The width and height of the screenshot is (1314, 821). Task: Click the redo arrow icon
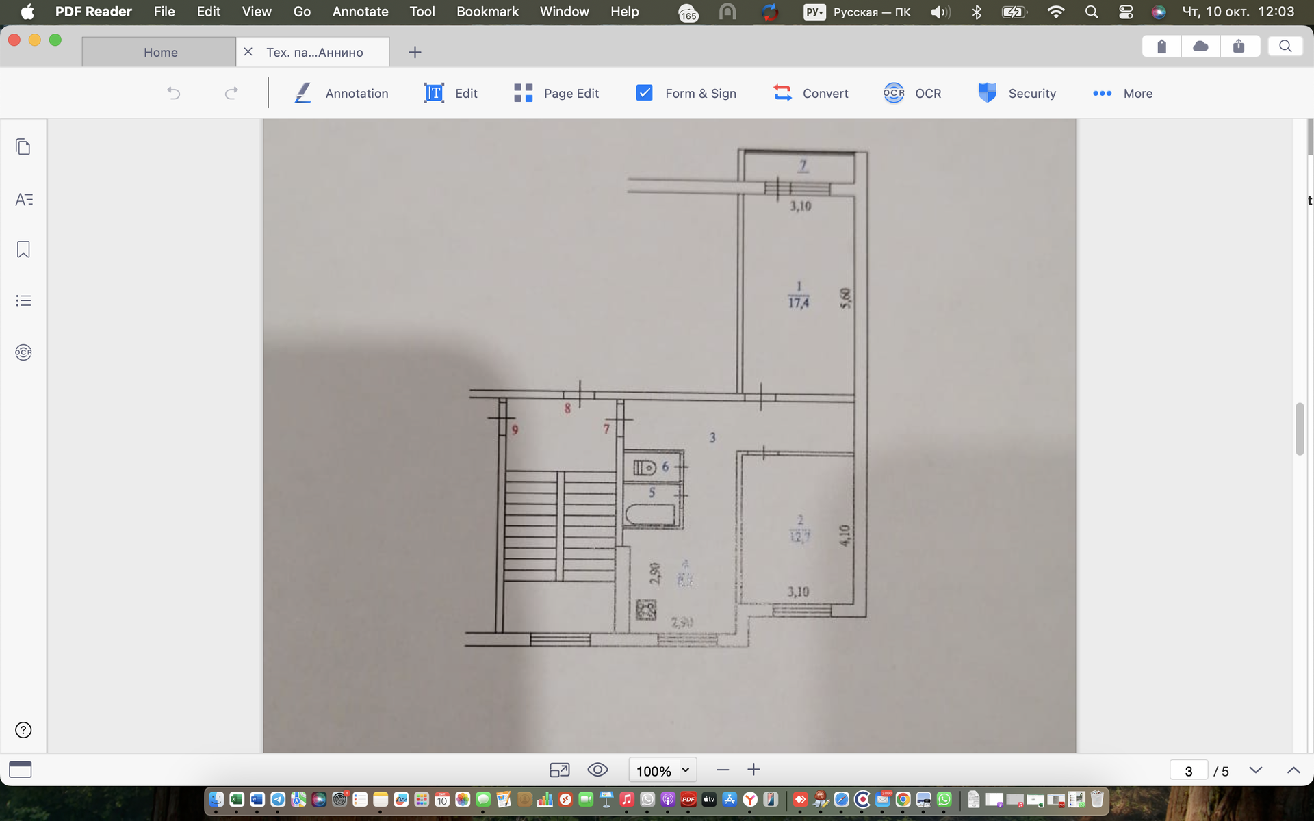(231, 93)
